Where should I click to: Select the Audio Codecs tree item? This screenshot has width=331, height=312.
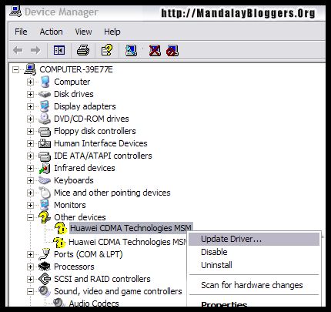[94, 304]
